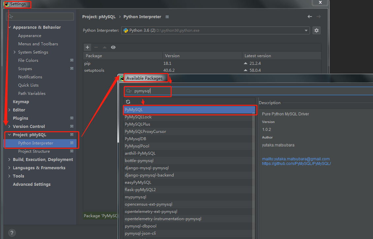Click the Project: pMySQL breadcrumb

point(99,17)
